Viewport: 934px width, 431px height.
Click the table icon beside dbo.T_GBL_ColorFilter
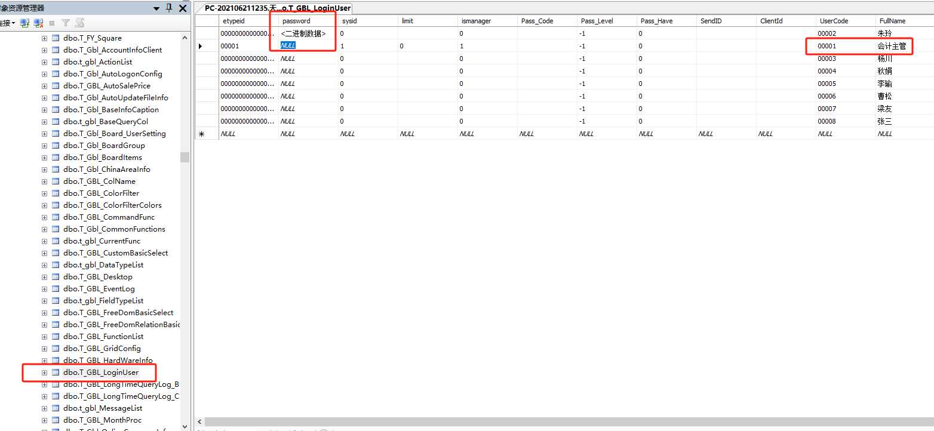(x=56, y=193)
